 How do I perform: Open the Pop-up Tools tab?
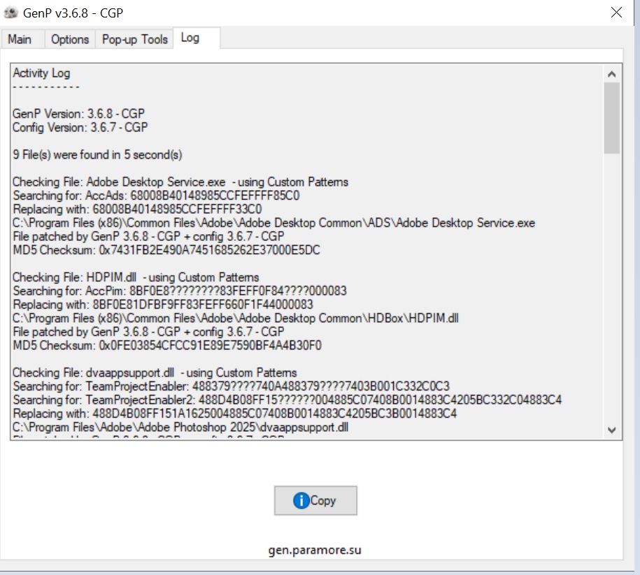[135, 39]
